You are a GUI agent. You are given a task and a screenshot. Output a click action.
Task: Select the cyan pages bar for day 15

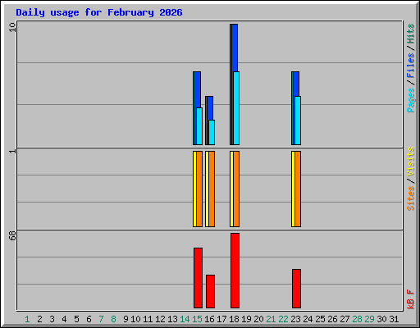click(199, 126)
